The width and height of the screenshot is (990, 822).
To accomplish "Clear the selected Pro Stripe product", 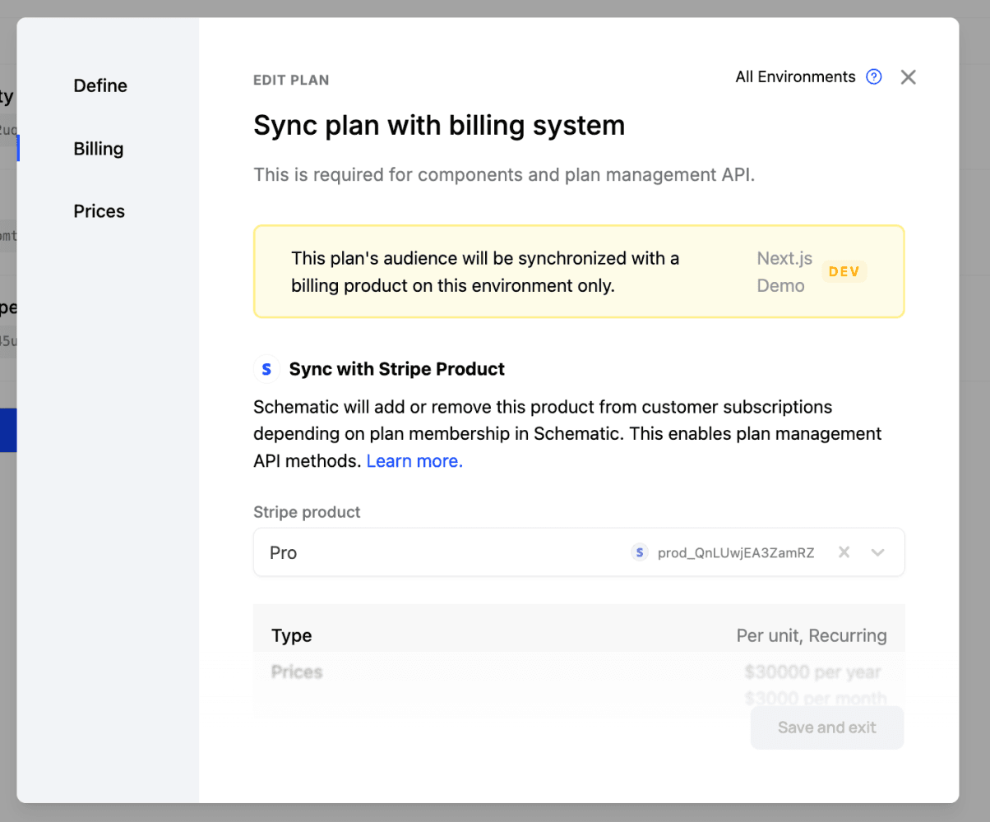I will tap(844, 552).
